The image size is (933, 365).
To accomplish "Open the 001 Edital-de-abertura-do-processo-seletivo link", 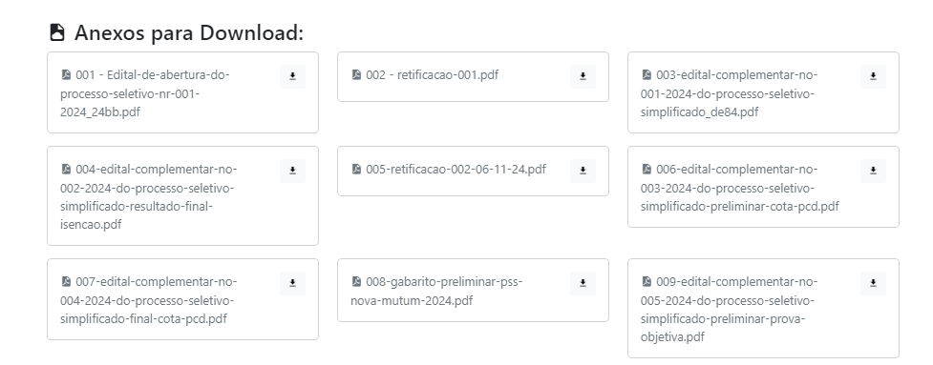I will click(x=144, y=93).
